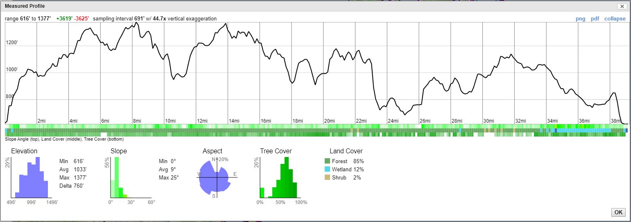Click the profile low point near 25mi
The height and width of the screenshot is (222, 631).
click(405, 114)
